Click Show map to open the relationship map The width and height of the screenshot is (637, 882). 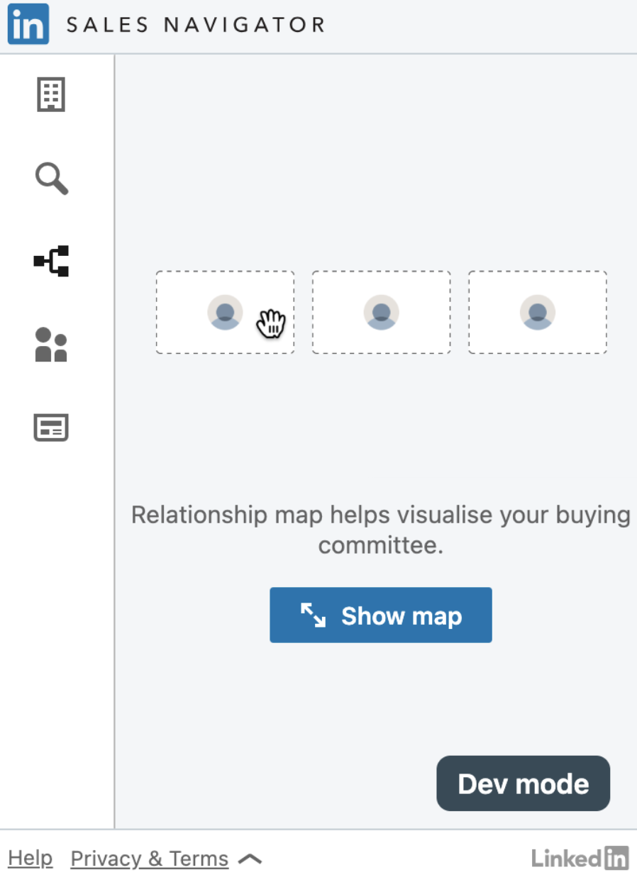380,615
